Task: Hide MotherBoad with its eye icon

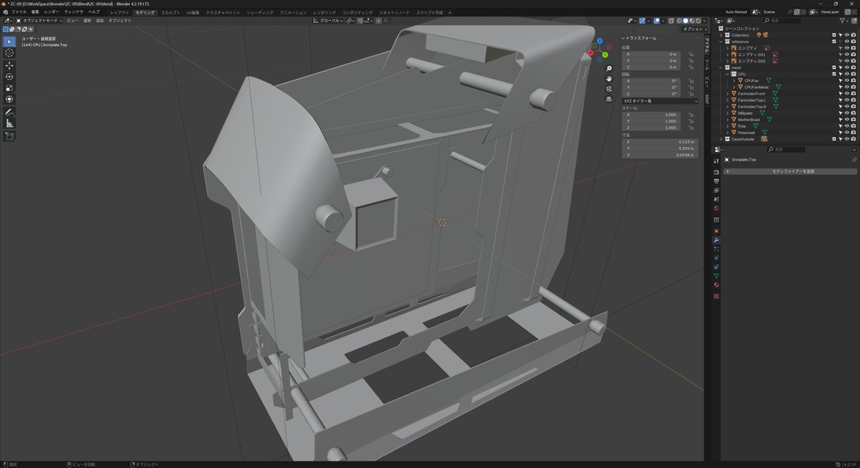Action: click(x=846, y=120)
